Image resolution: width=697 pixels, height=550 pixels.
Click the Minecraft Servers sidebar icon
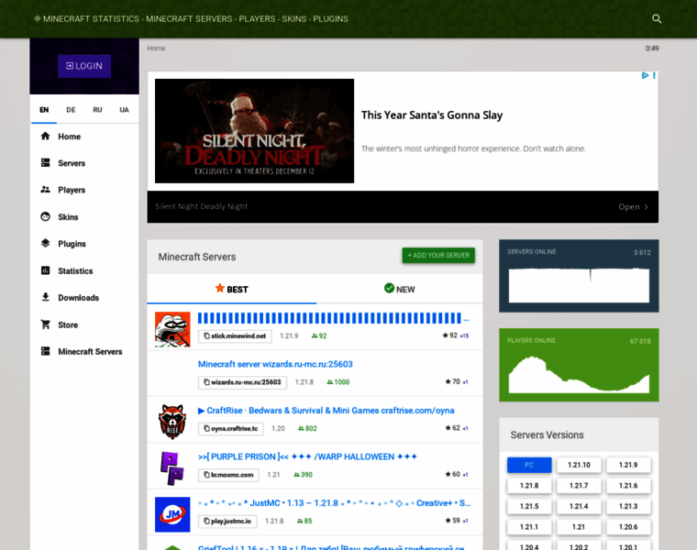(45, 351)
